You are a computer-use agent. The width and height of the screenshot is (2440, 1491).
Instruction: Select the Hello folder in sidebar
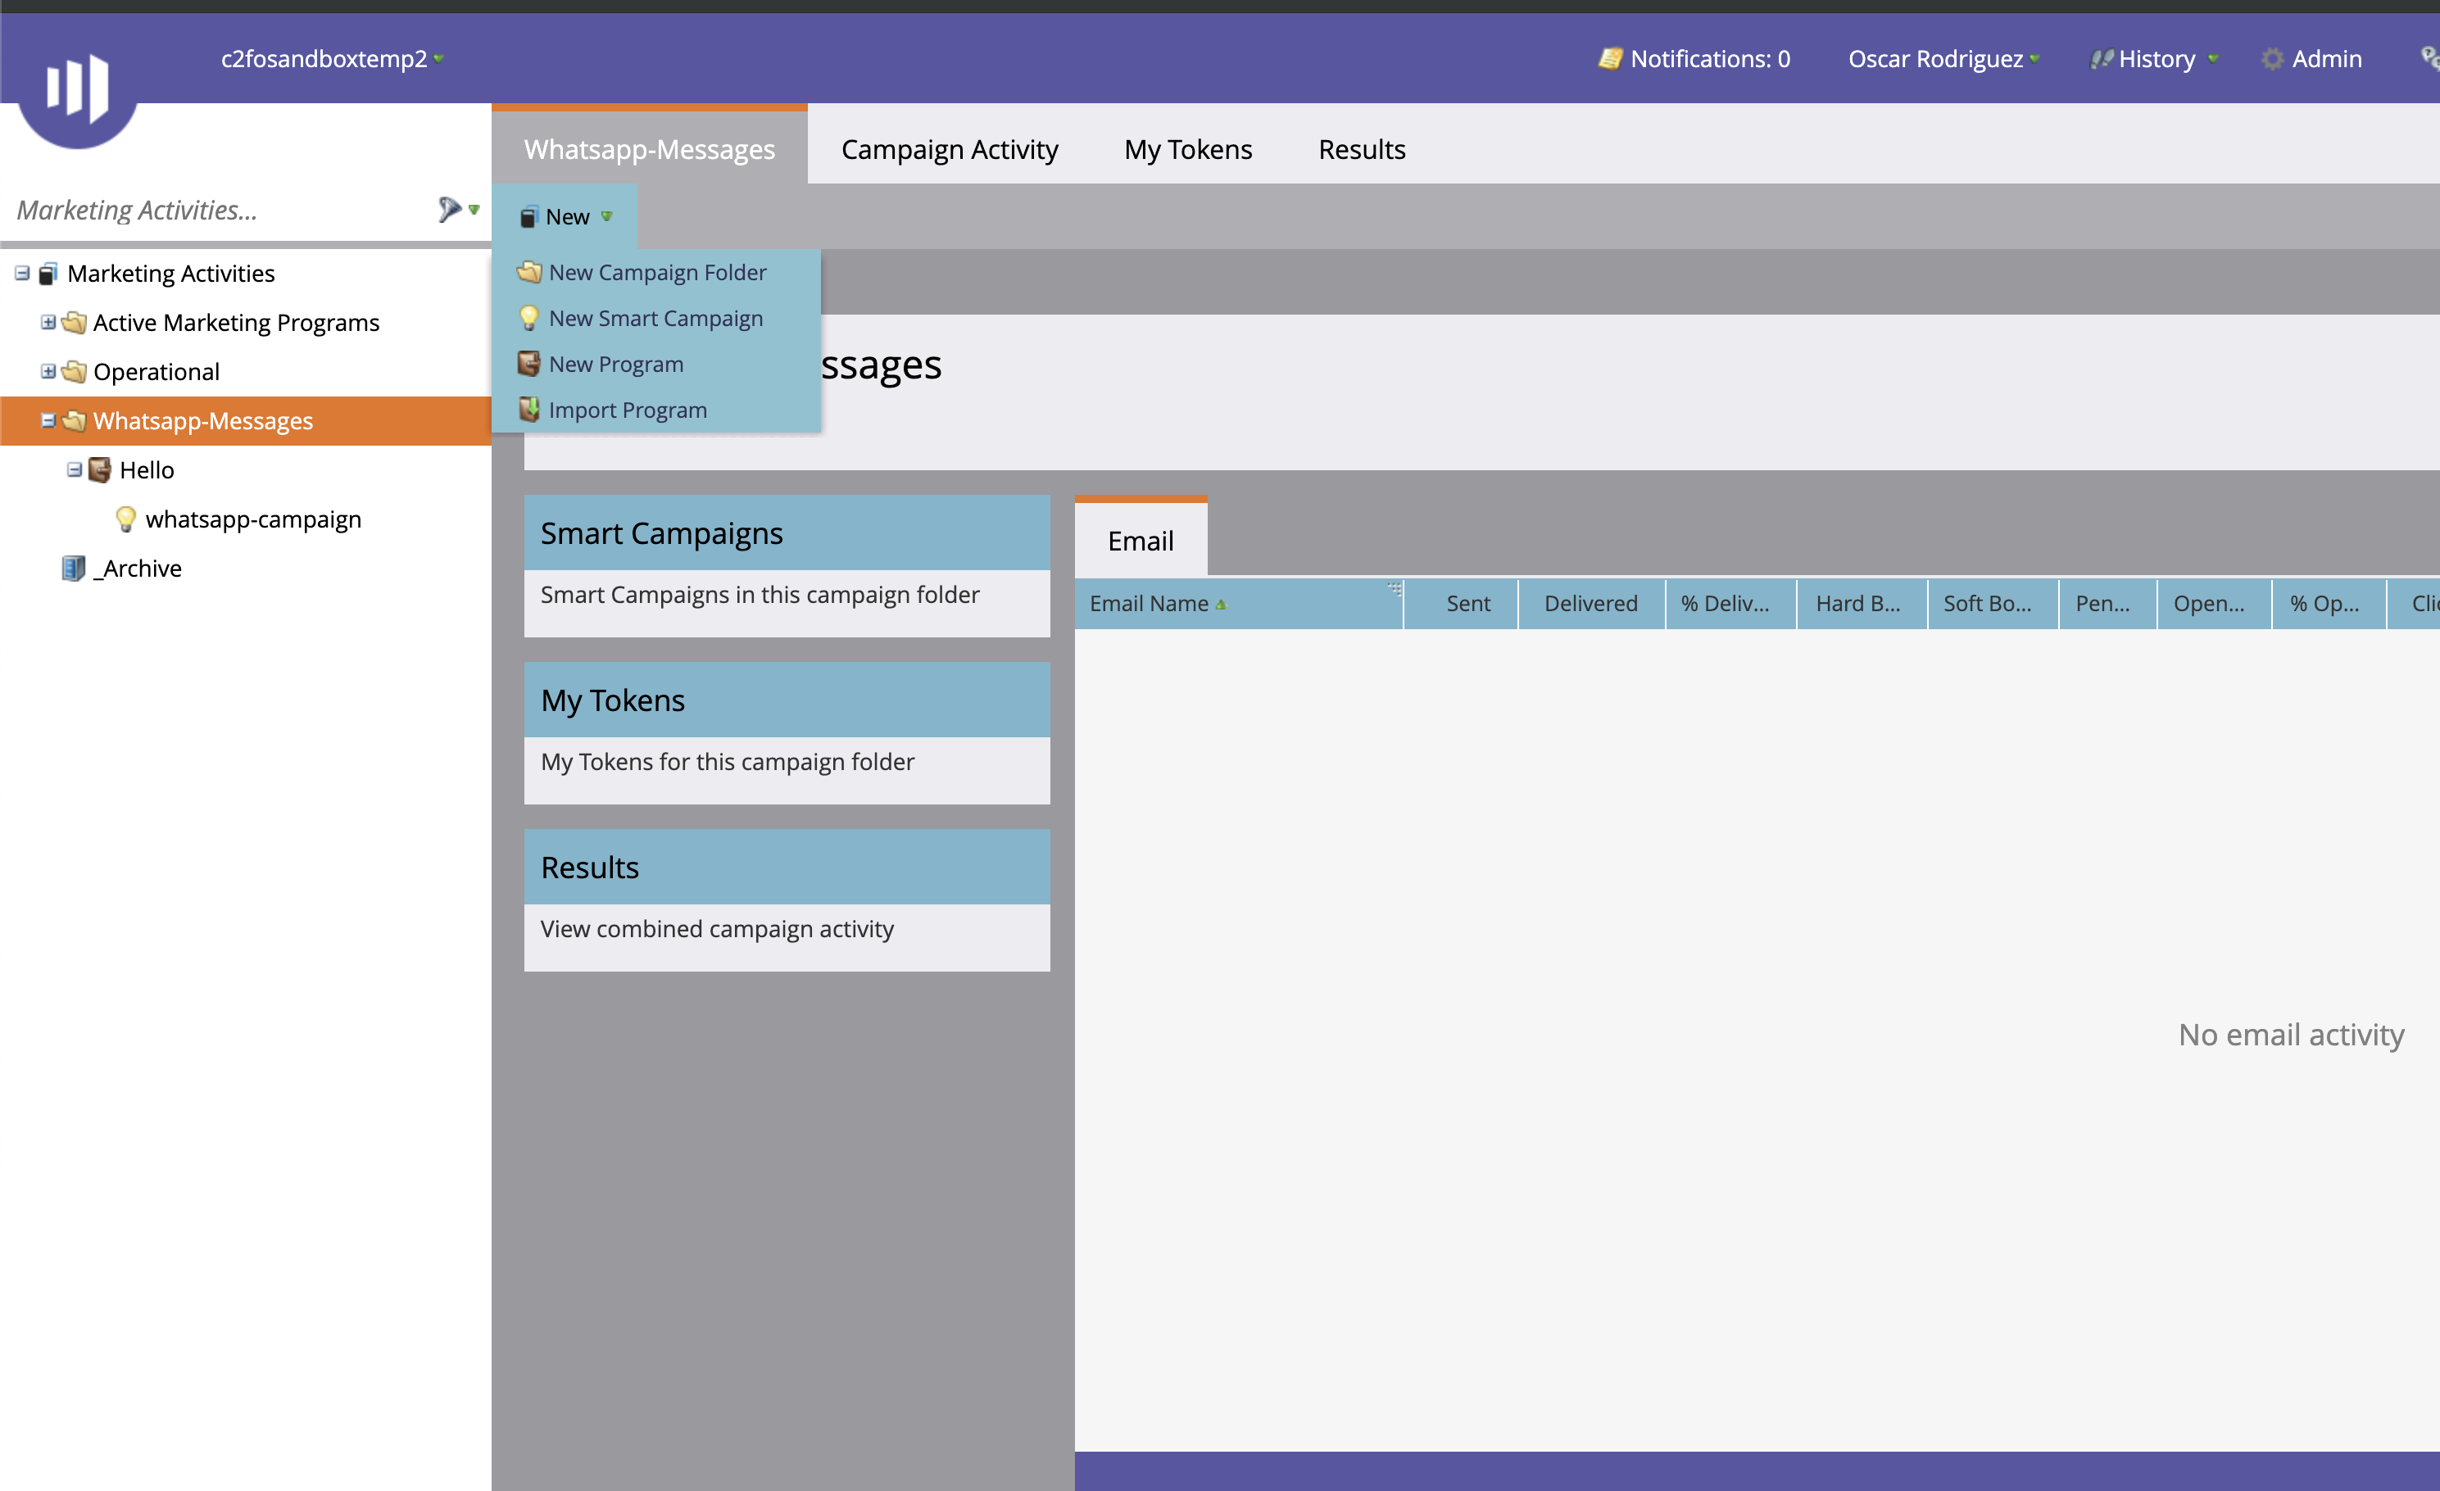[148, 469]
